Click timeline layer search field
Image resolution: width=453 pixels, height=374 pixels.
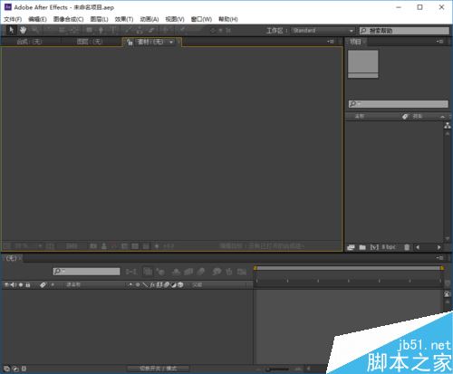(86, 272)
